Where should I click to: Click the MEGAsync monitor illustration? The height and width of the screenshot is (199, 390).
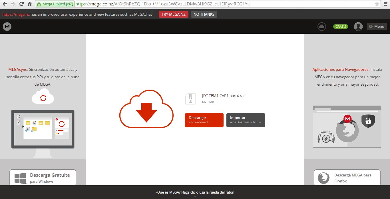43,134
